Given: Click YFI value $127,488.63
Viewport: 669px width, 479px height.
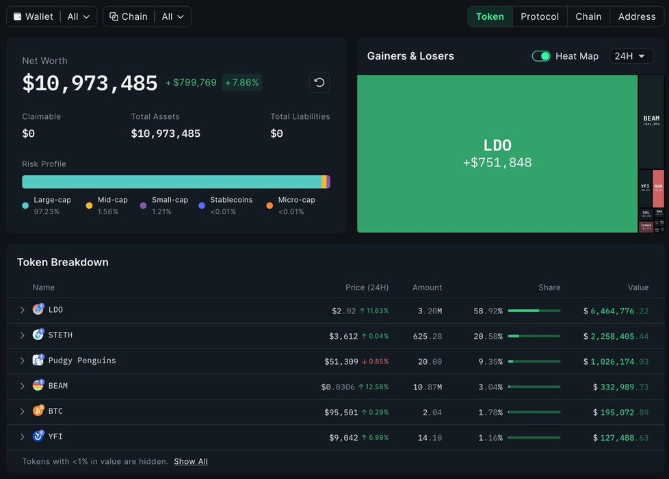Looking at the screenshot, I should [x=621, y=437].
